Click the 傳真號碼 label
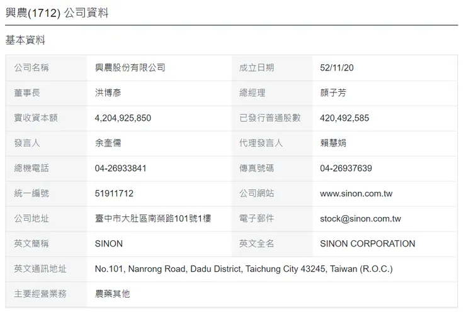466x312 pixels. pyautogui.click(x=256, y=169)
